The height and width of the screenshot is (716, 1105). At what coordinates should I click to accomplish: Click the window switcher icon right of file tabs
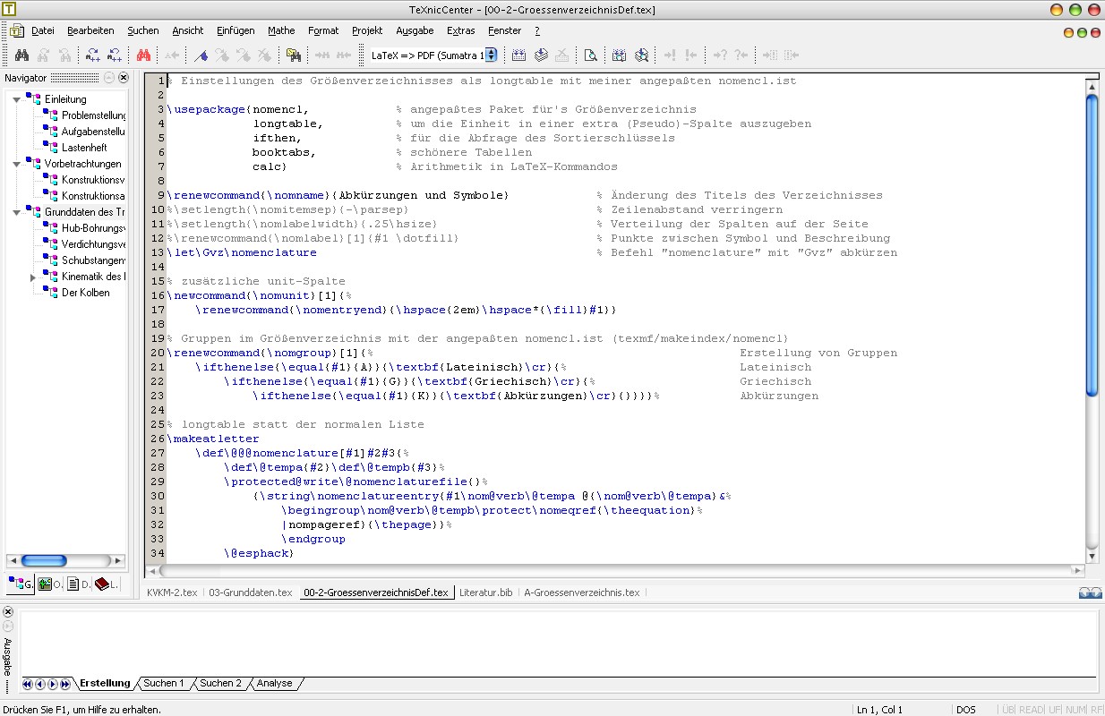tap(1089, 592)
